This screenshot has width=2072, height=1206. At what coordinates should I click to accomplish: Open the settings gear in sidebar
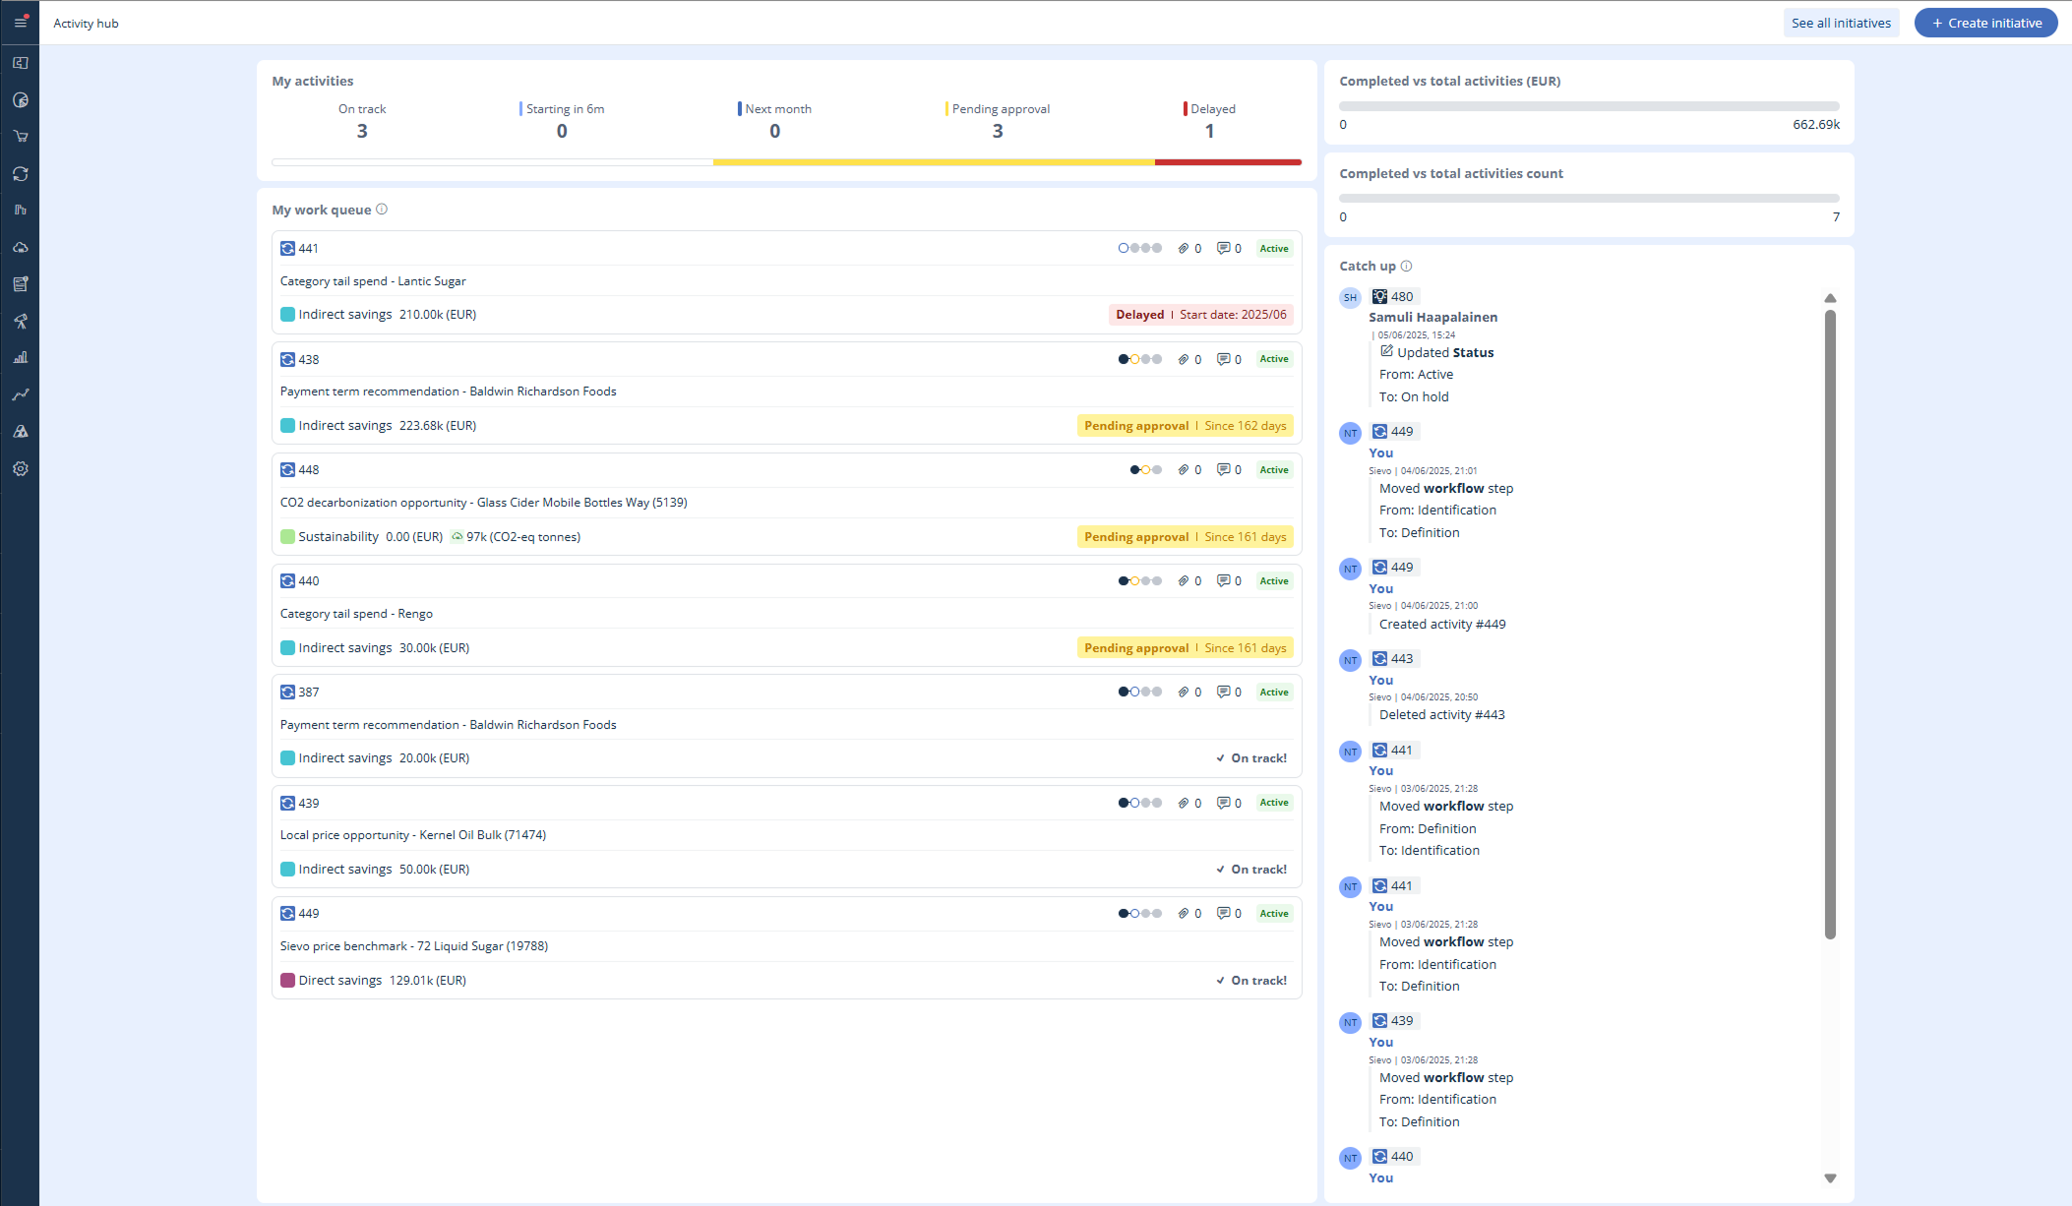(x=20, y=469)
